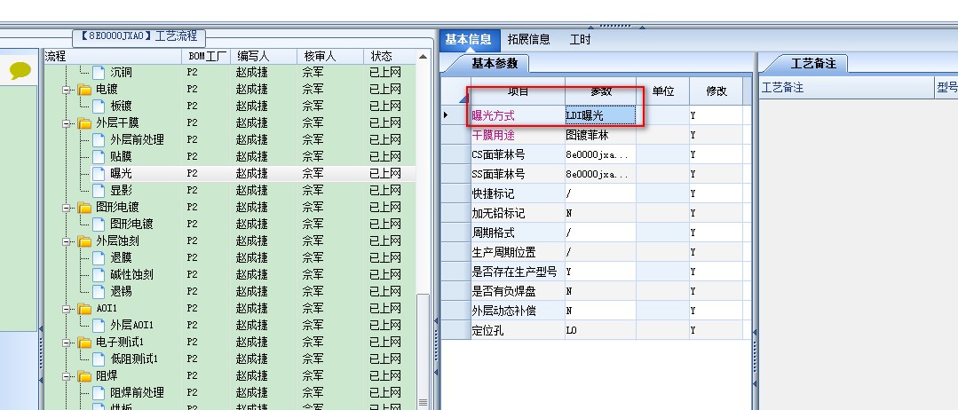Click the 碱性蚀刻 document icon

point(99,275)
